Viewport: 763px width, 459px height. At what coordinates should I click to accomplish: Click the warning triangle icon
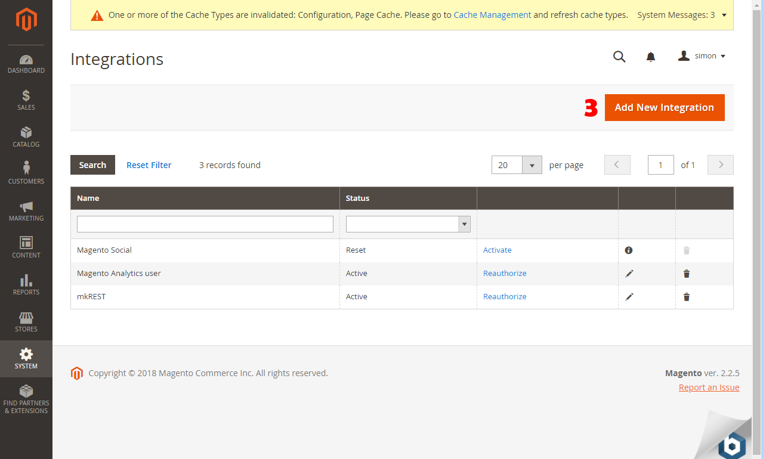coord(97,15)
